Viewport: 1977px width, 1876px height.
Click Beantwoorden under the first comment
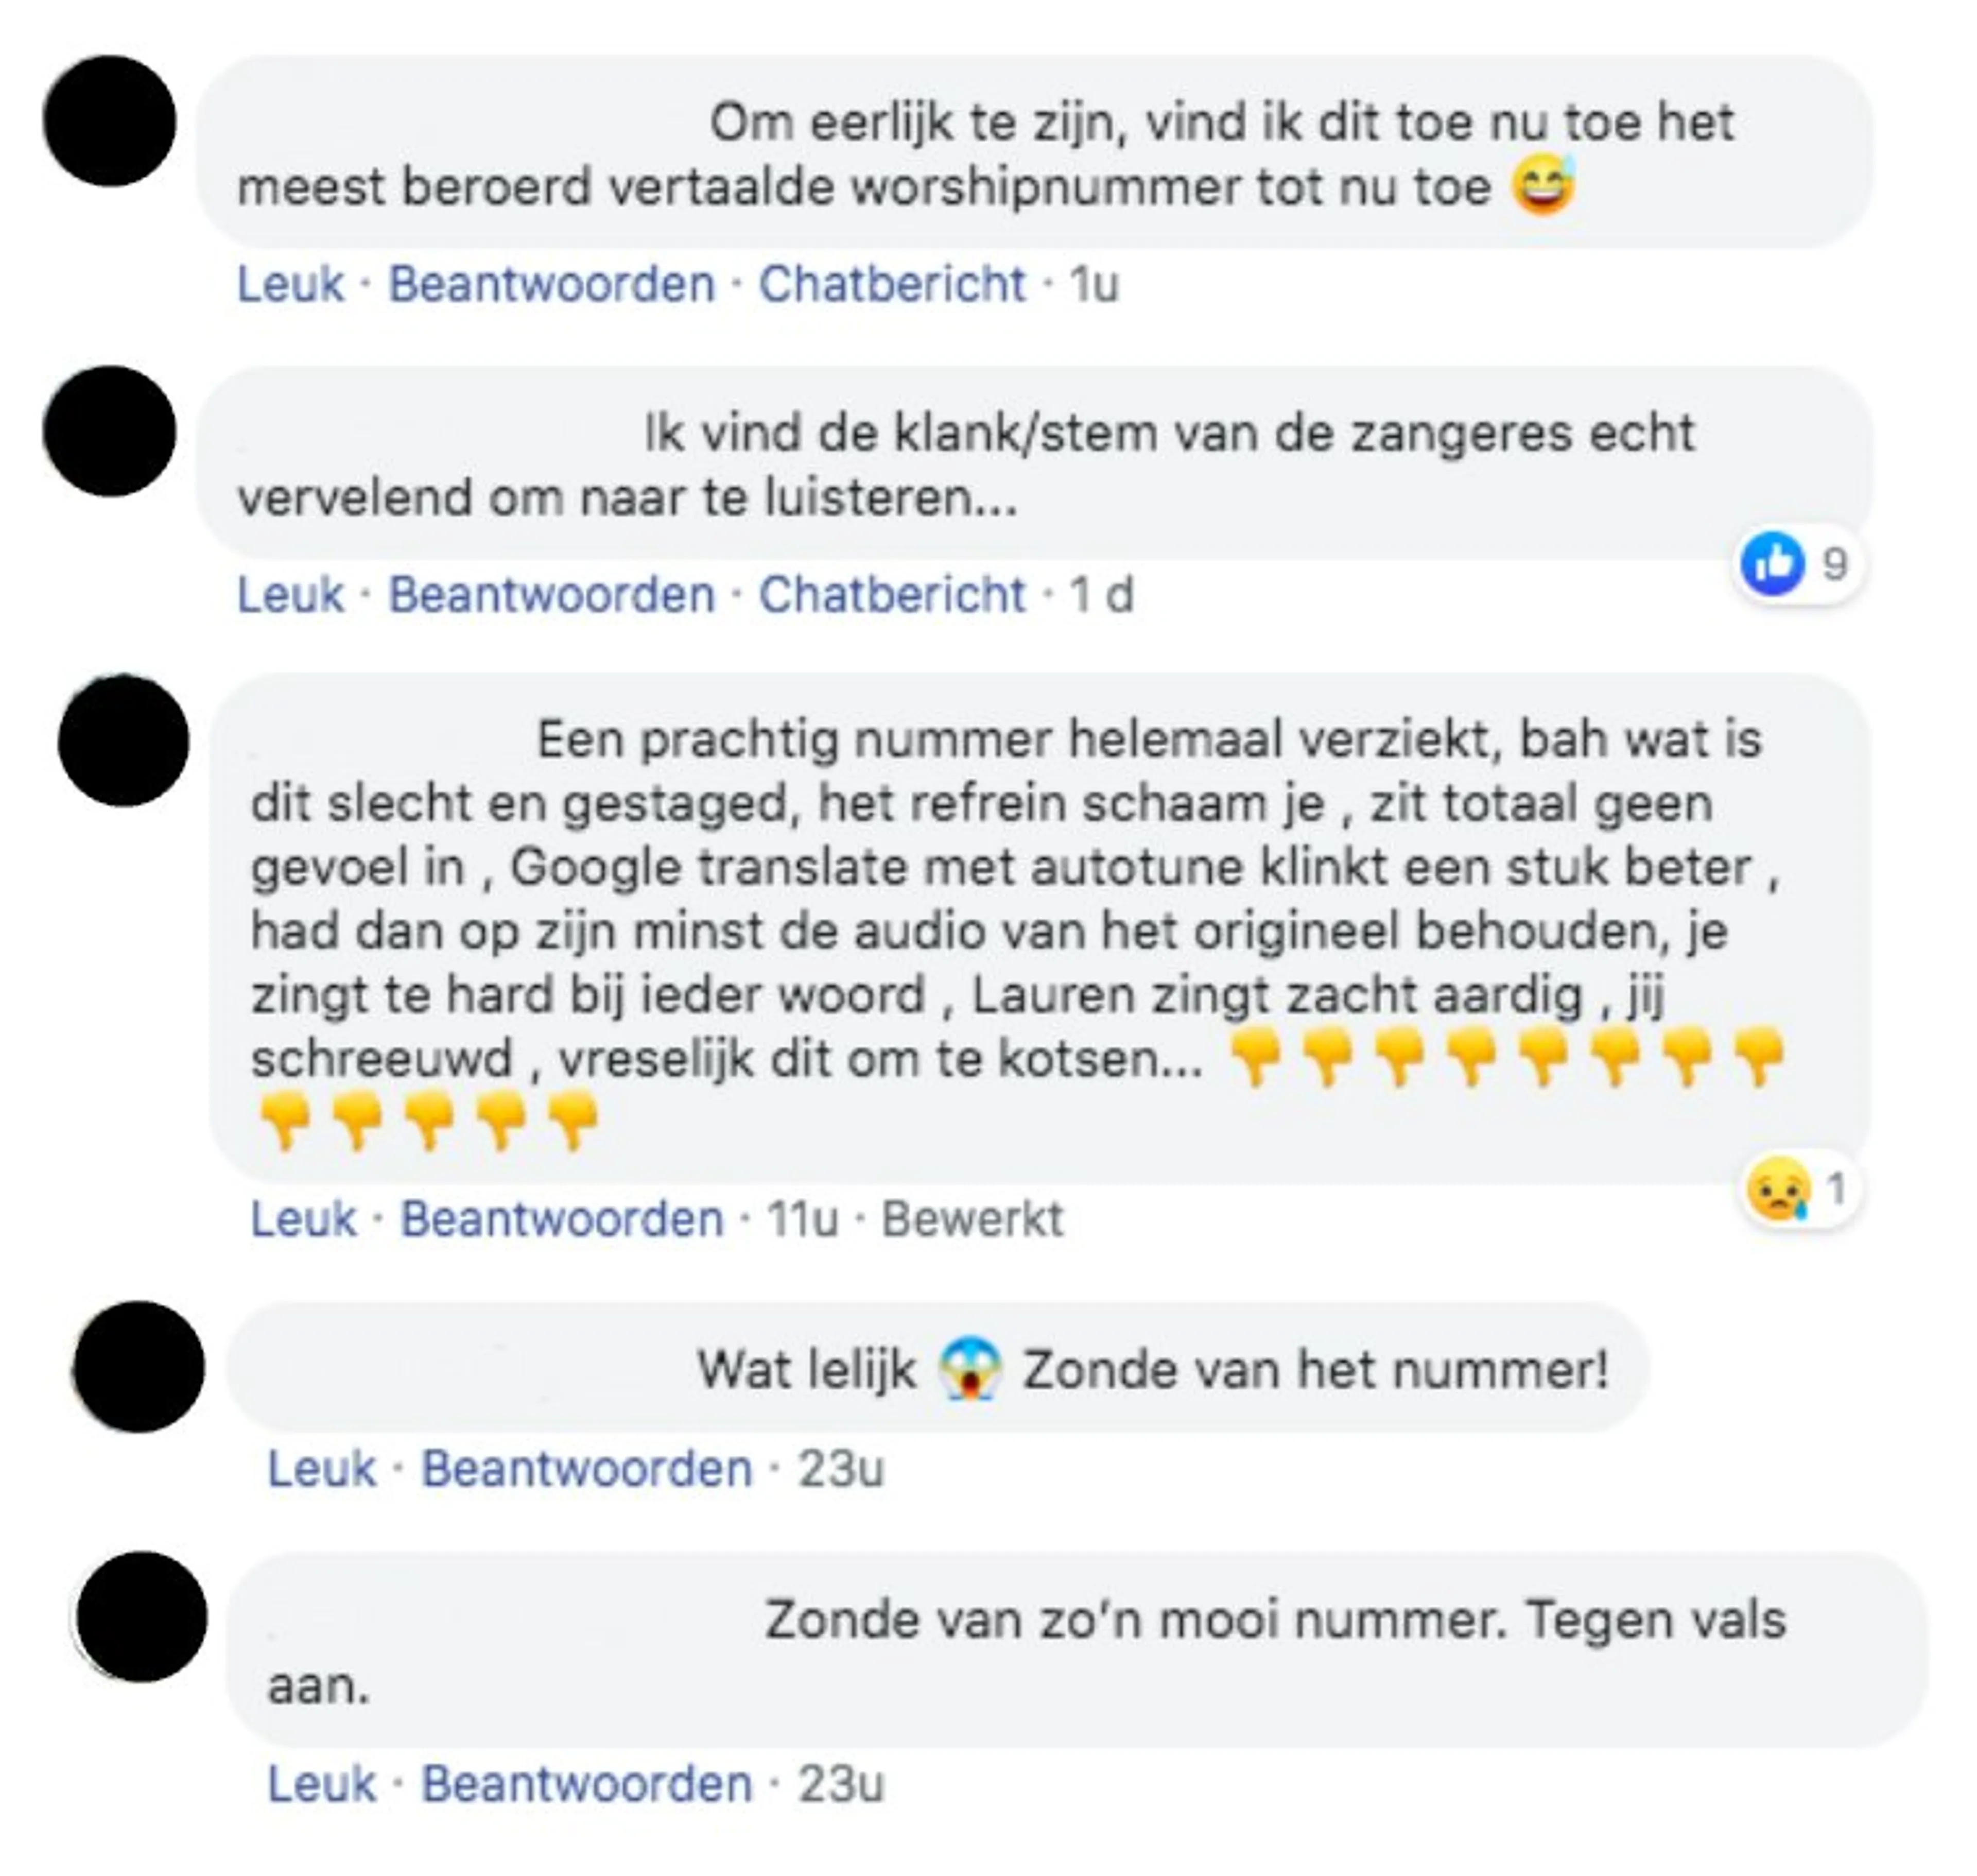pos(552,284)
